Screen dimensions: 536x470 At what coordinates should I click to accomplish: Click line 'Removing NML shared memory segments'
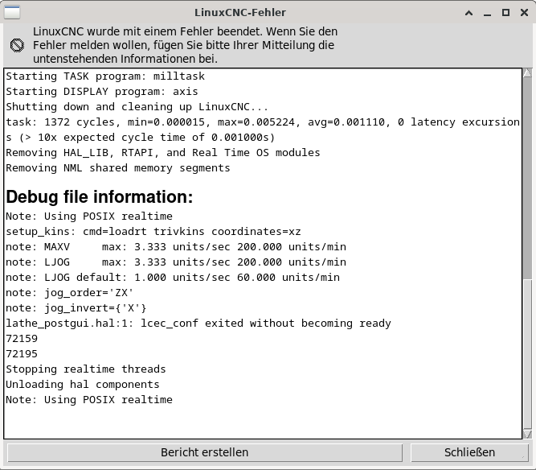tap(118, 168)
